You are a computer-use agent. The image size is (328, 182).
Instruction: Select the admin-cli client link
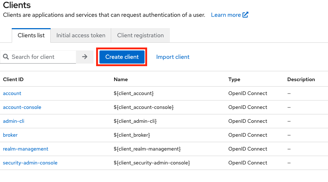tap(14, 121)
